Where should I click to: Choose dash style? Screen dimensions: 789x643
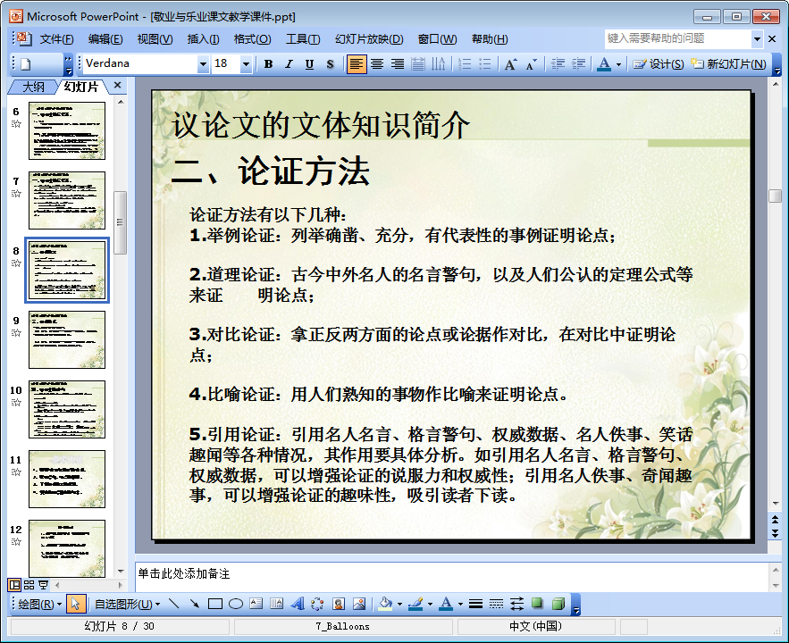[x=496, y=604]
